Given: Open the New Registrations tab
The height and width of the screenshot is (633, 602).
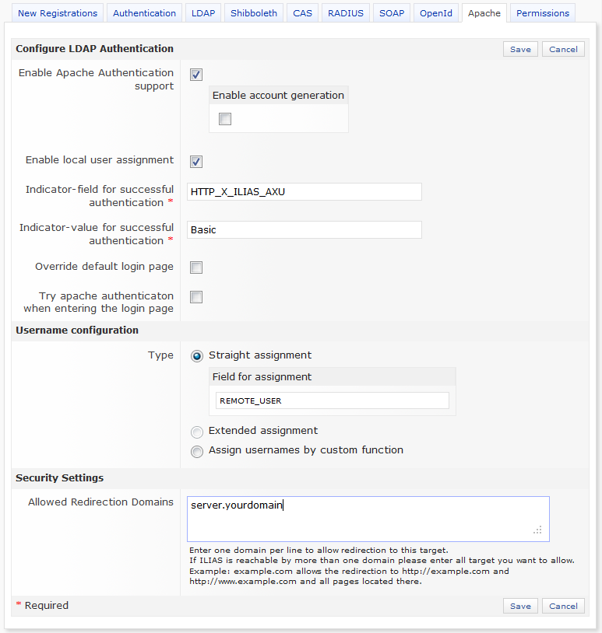Looking at the screenshot, I should click(x=58, y=13).
